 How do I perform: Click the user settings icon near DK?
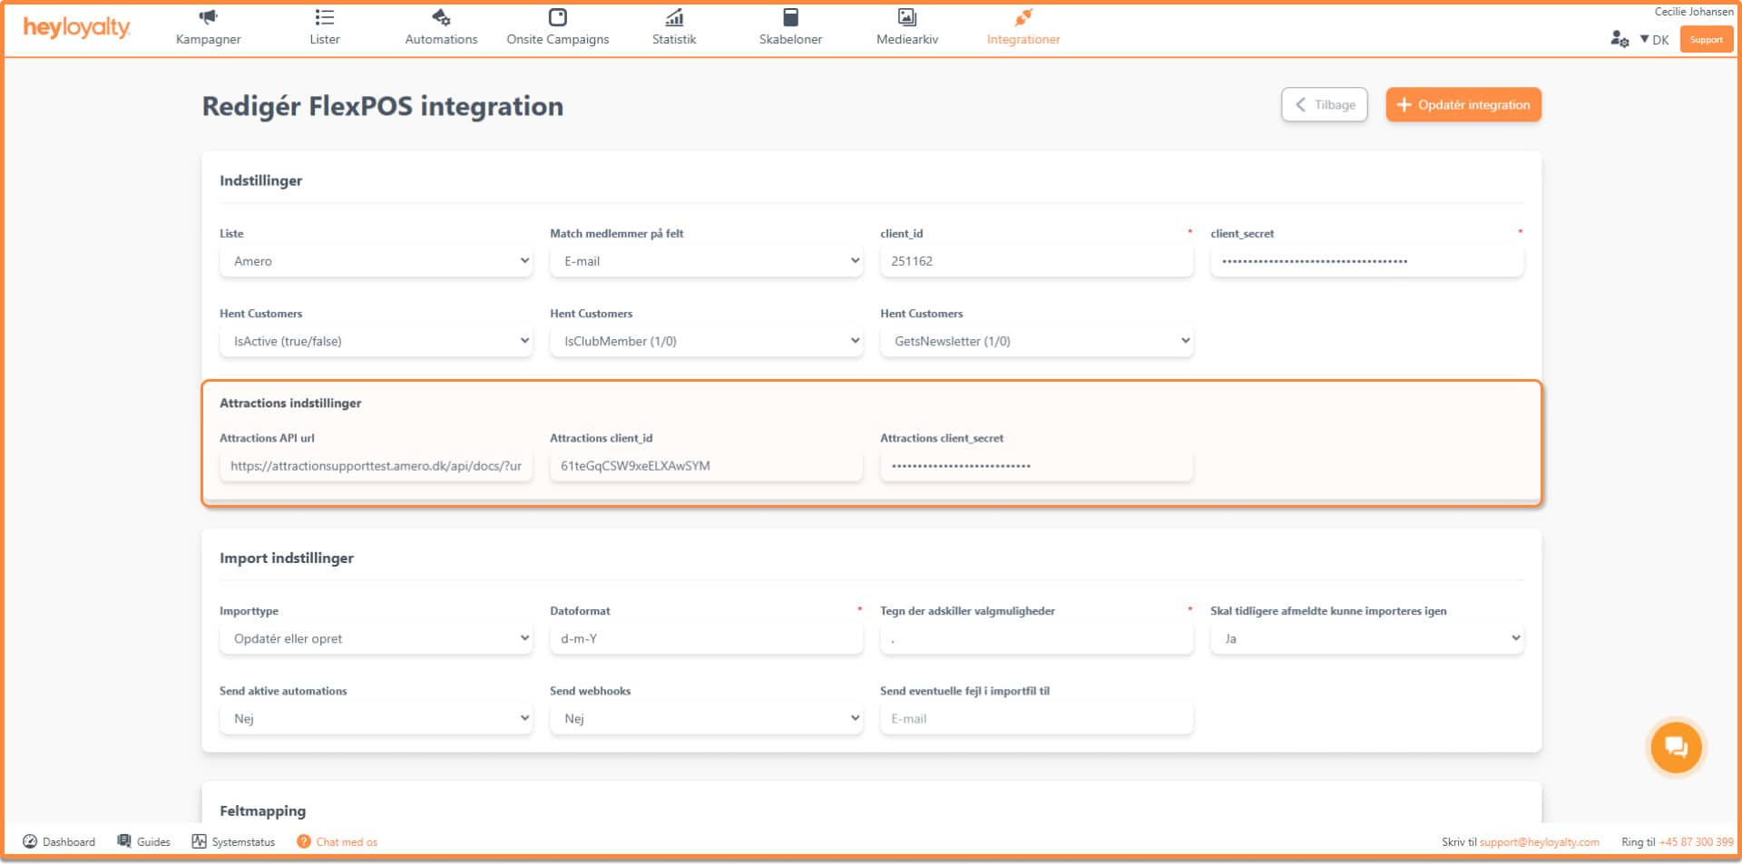1619,39
